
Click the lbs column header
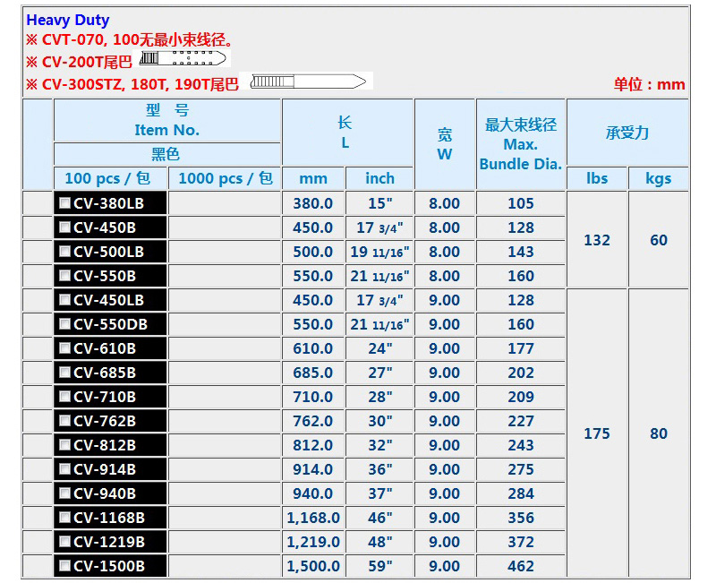[x=597, y=178]
